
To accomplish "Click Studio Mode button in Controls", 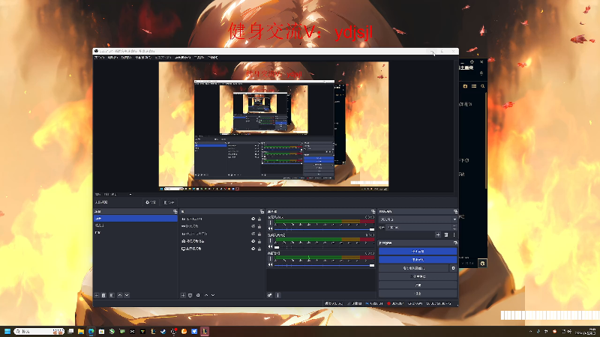I will 418,276.
